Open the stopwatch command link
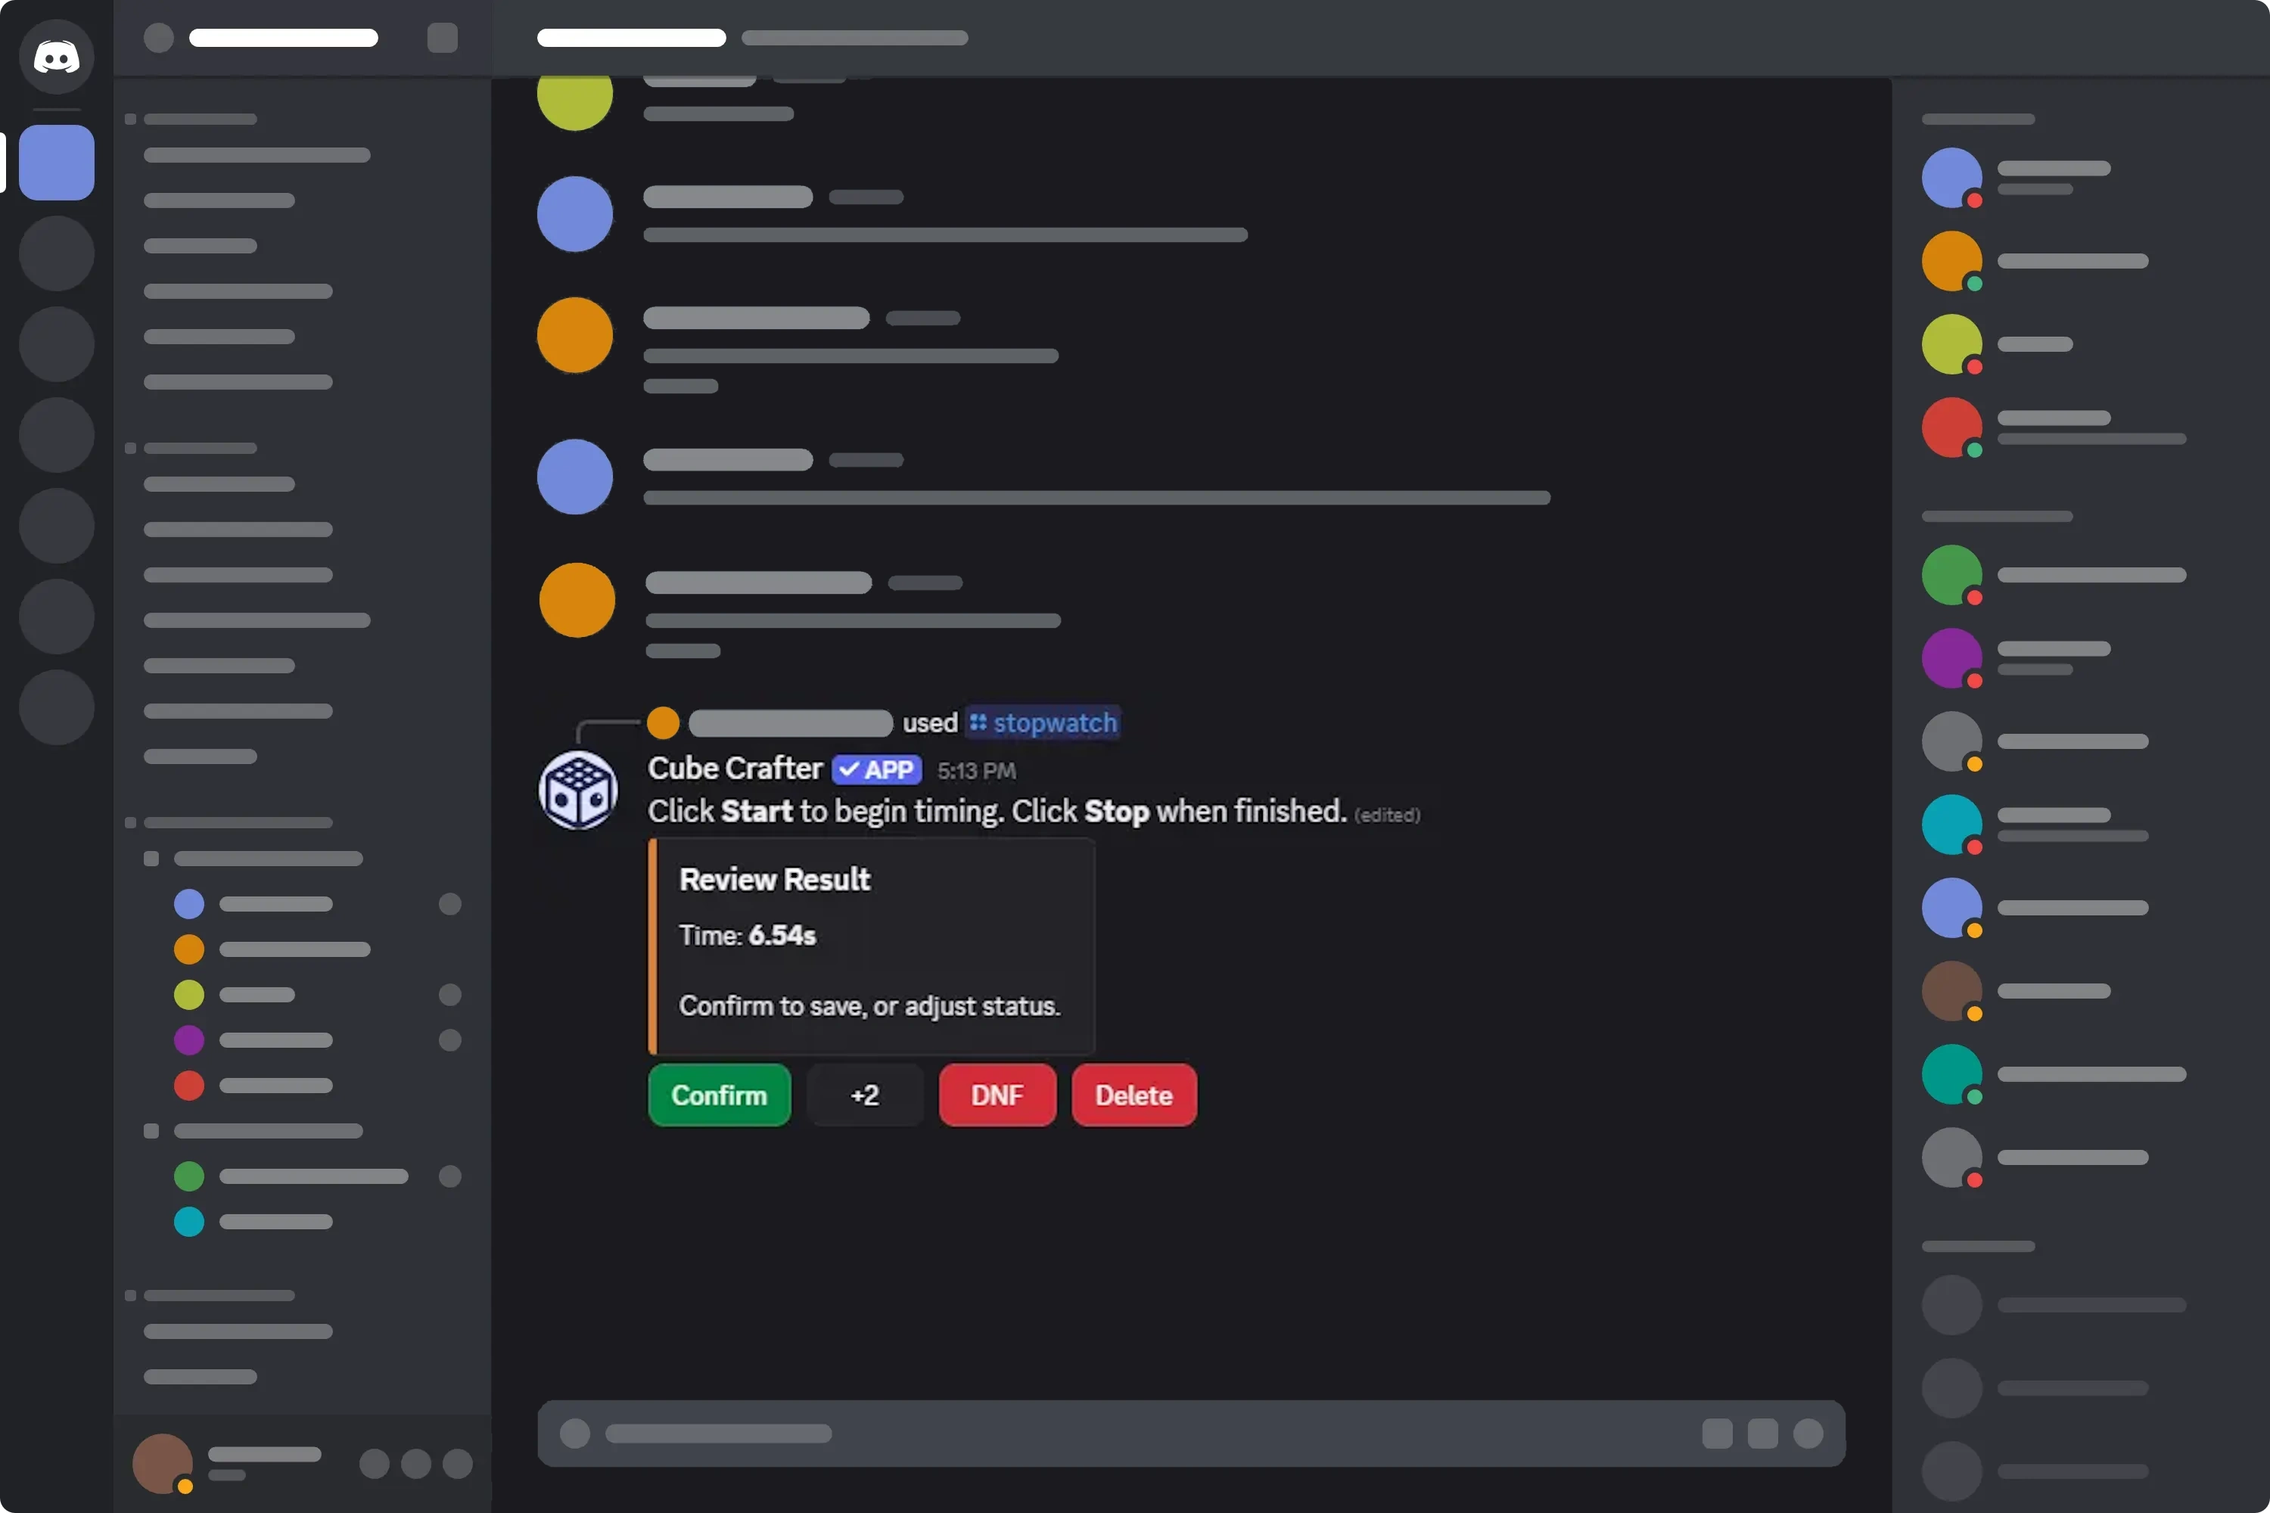 (x=1043, y=722)
